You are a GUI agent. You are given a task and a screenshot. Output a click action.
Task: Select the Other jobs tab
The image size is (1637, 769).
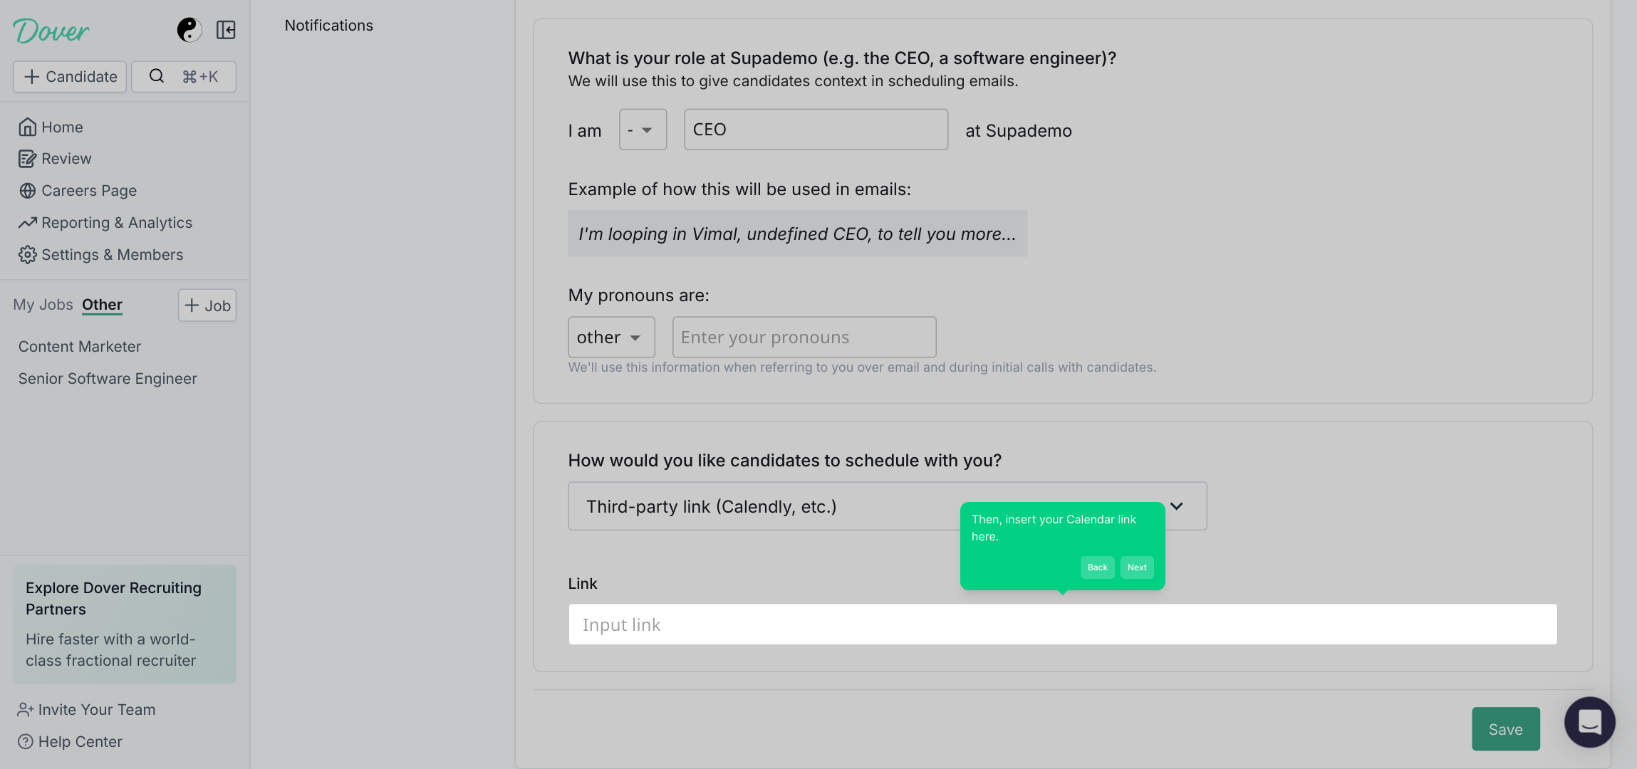[x=102, y=305]
